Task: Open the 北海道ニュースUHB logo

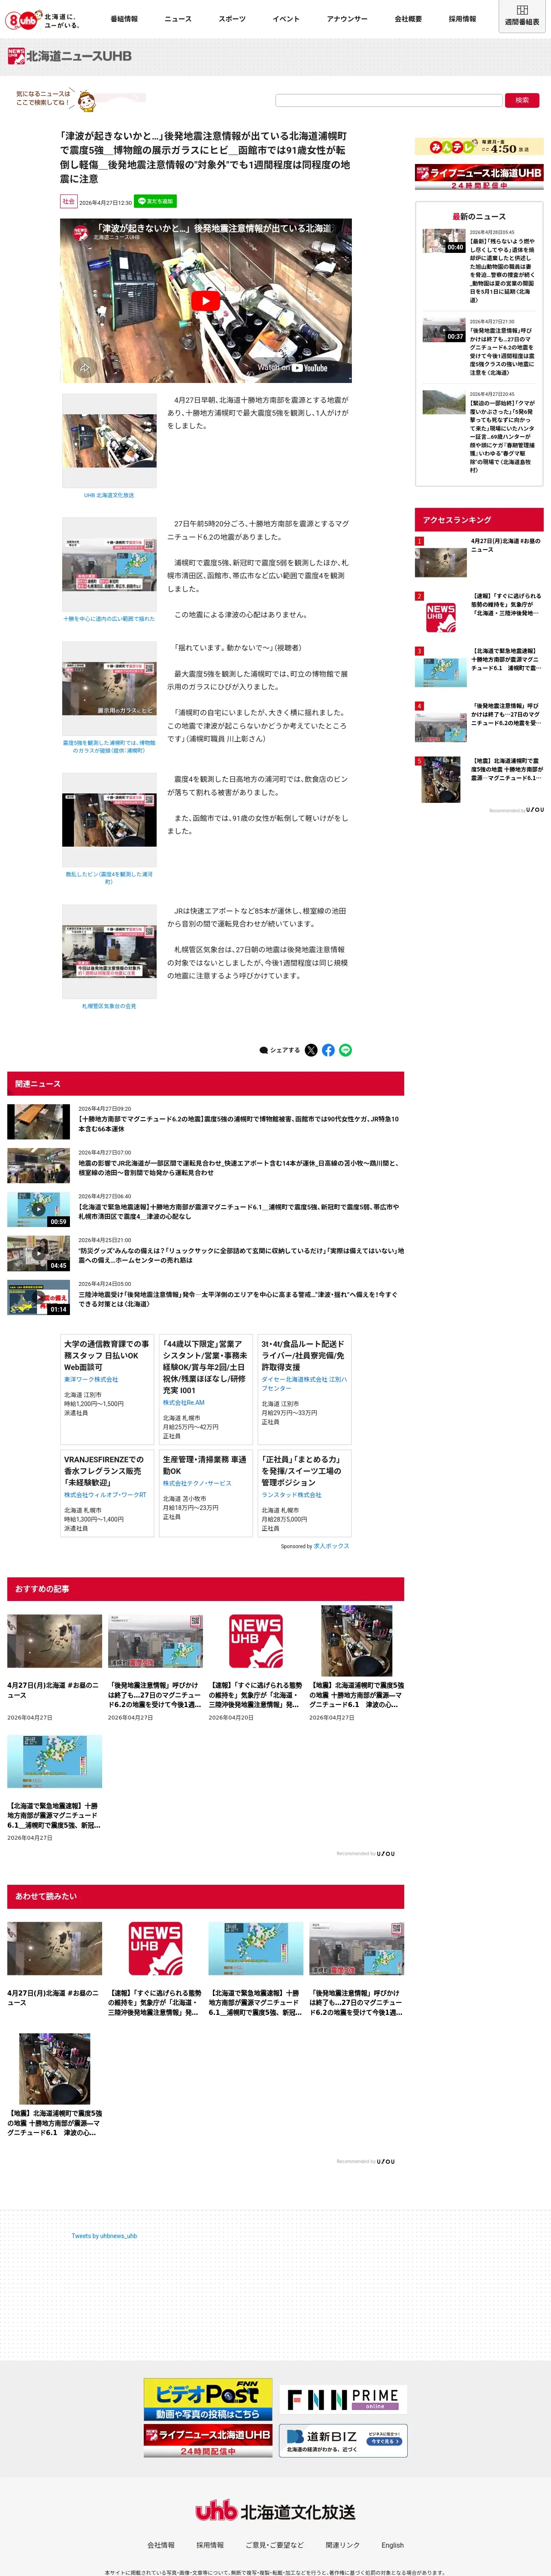Action: click(69, 56)
